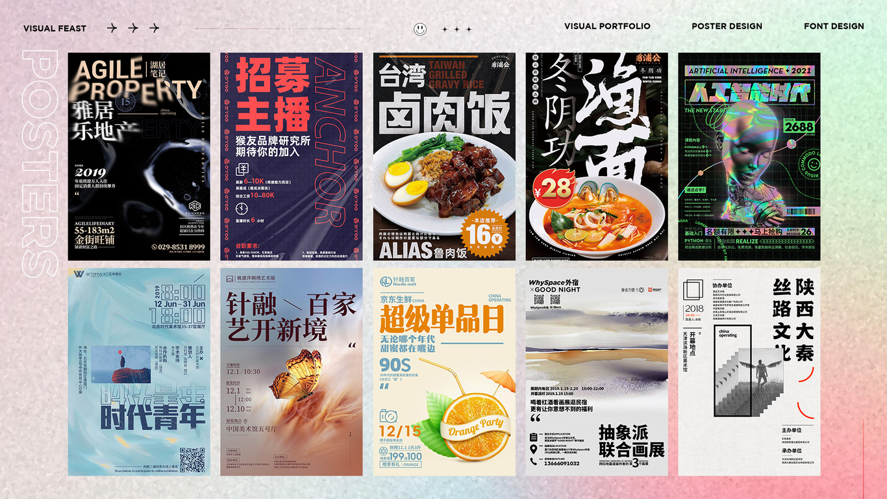
Task: Click the overlapping squares logo on 陕西大秦 poster
Action: [693, 290]
